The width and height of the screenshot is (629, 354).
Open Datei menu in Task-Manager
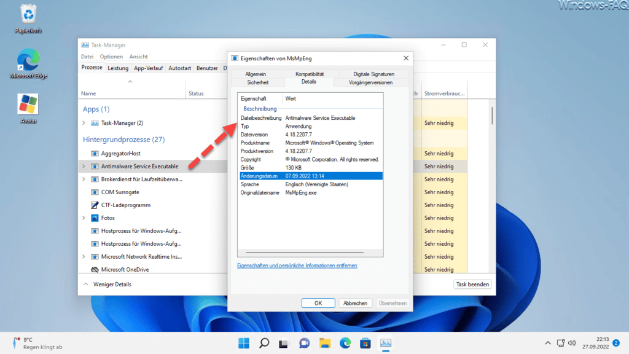87,57
